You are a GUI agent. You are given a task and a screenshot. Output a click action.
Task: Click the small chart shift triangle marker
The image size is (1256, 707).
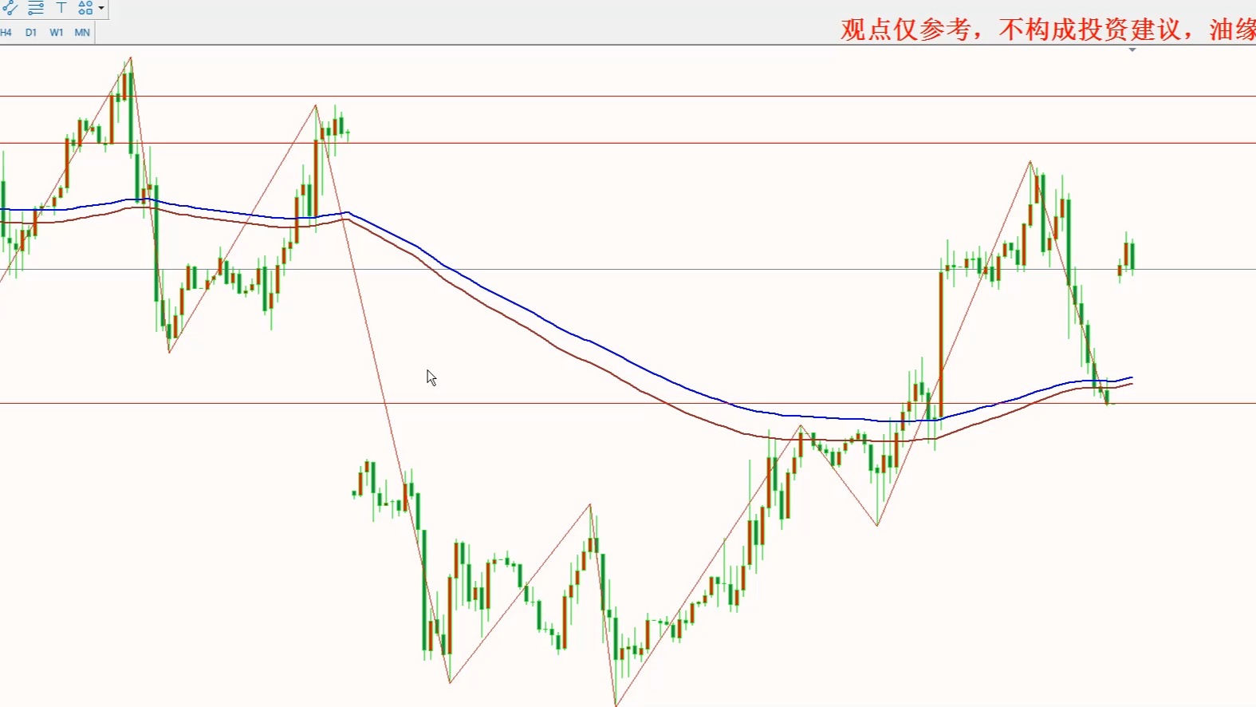(1132, 50)
